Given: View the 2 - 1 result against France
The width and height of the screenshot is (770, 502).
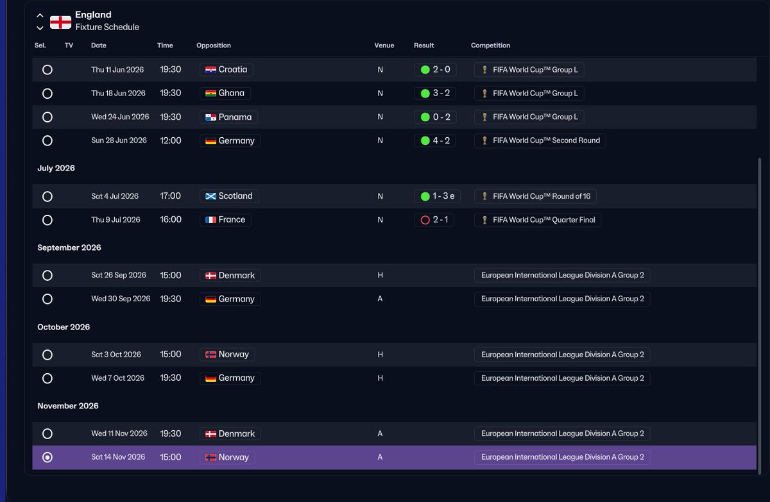Looking at the screenshot, I should tap(434, 219).
